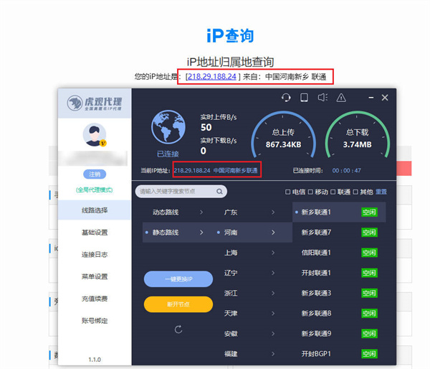The height and width of the screenshot is (369, 430).
Task: Click 空闲 status badge of 新乡联通7
Action: click(369, 233)
